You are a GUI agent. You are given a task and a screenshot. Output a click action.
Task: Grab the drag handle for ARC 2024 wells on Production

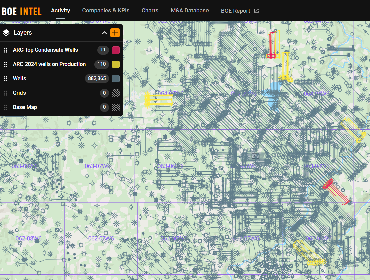coord(6,64)
